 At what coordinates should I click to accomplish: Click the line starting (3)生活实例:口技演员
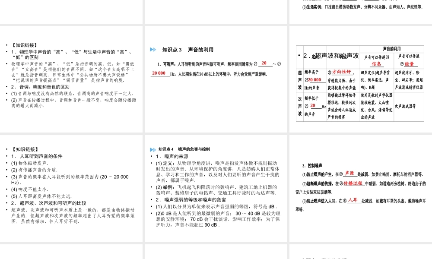[362, 7]
